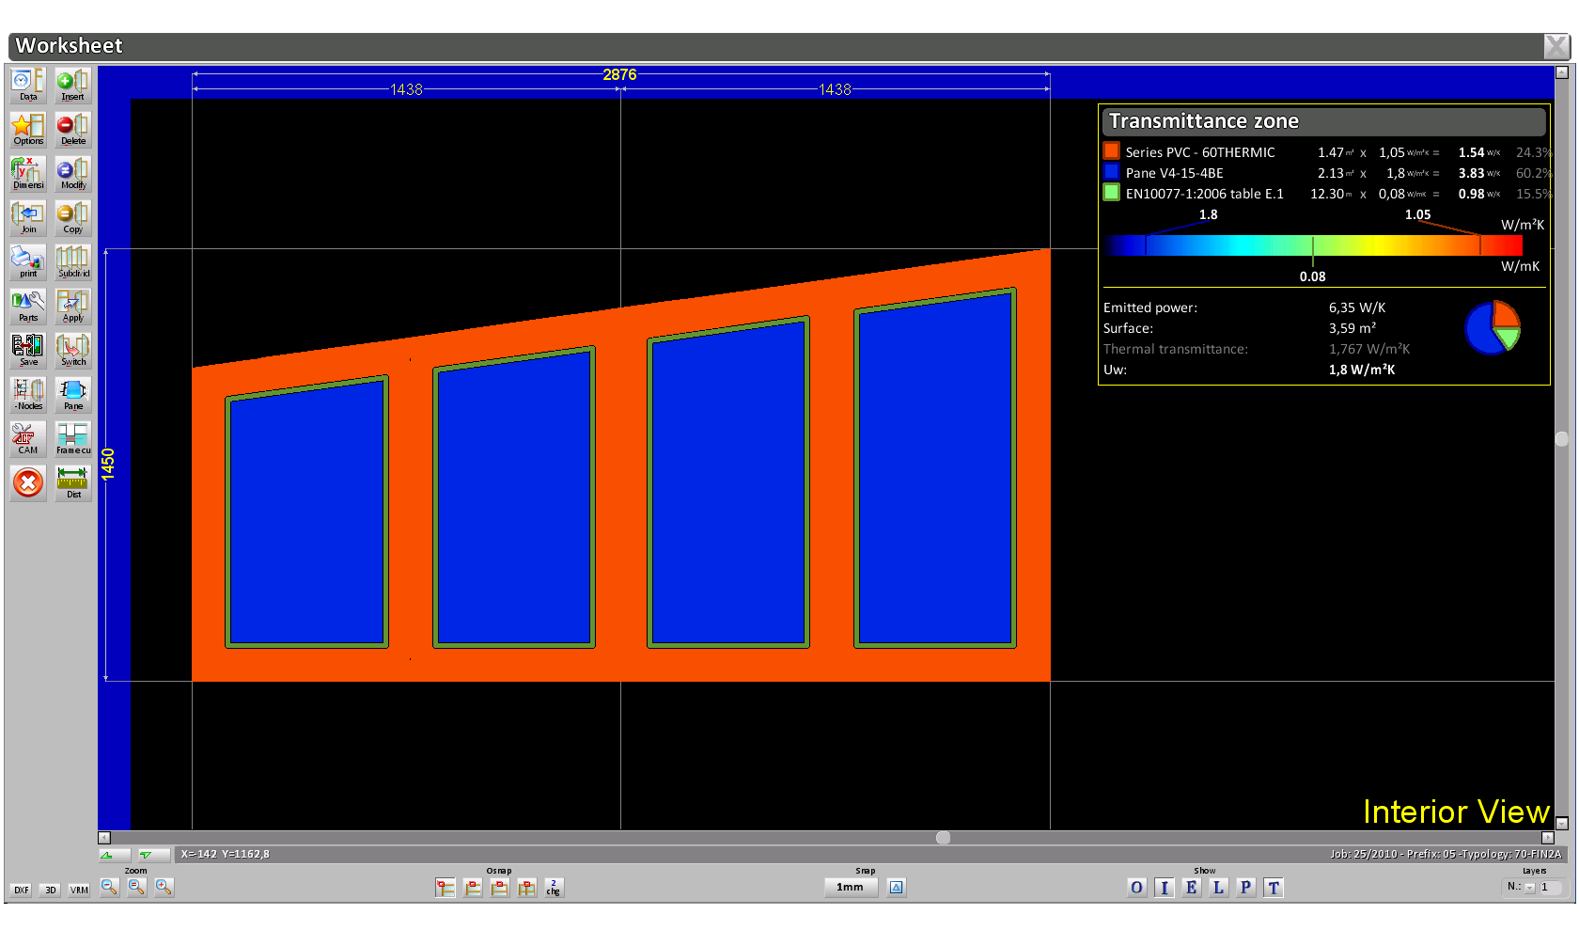1579x930 pixels.
Task: Toggle Show O layer button
Action: tap(1136, 888)
